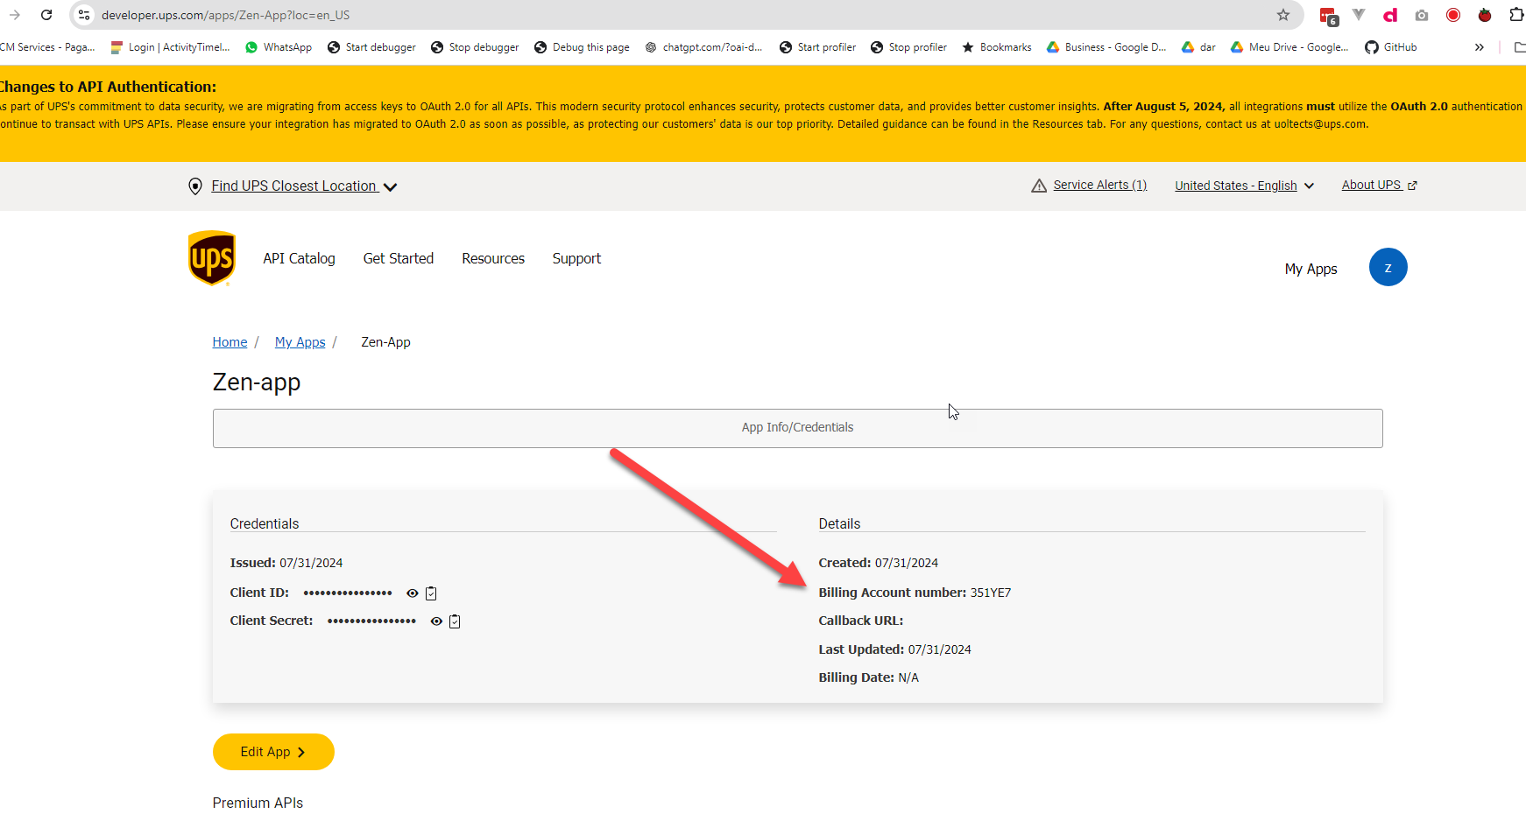
Task: Open the Service Alerts (1) link
Action: pyautogui.click(x=1099, y=185)
